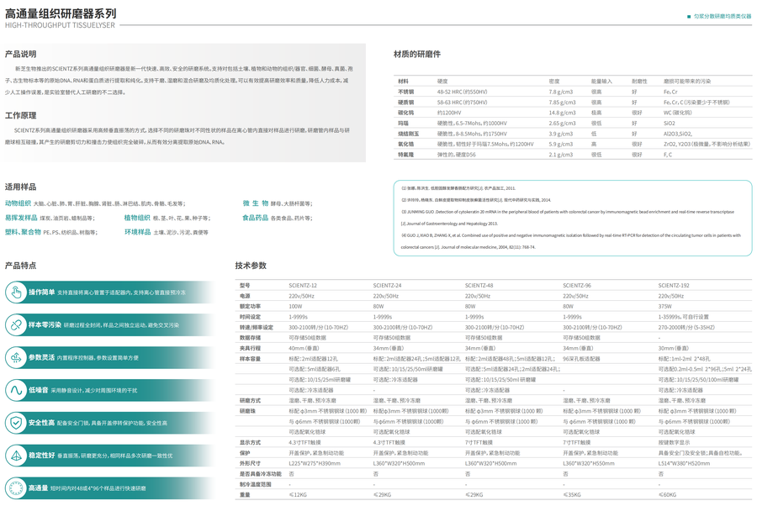Viewport: 757px width, 506px height.
Task: Click the SCIENTZ-96 column header
Action: click(x=577, y=286)
